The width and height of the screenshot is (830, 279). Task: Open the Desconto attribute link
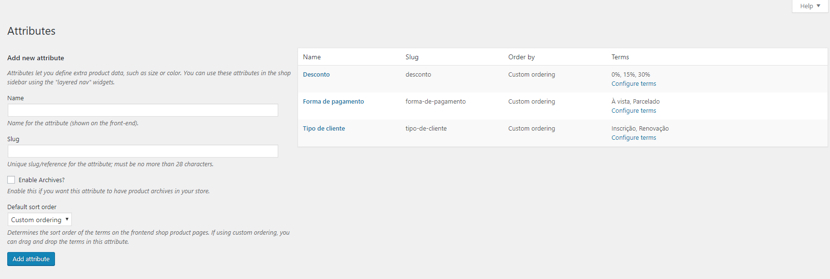(x=316, y=75)
